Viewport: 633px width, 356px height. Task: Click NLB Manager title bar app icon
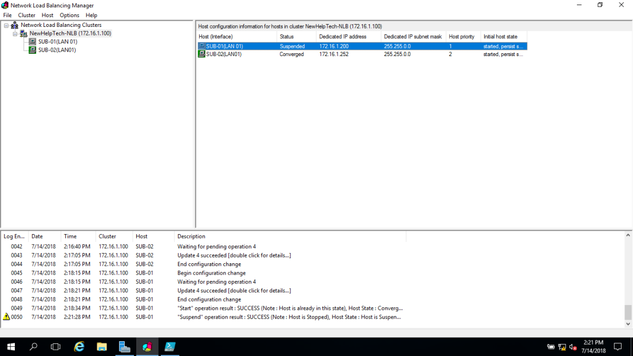(5, 5)
